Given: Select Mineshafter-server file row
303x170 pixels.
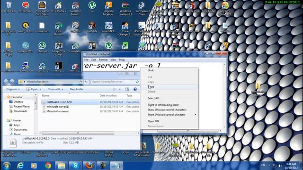Looking at the screenshot, I should coord(90,111).
